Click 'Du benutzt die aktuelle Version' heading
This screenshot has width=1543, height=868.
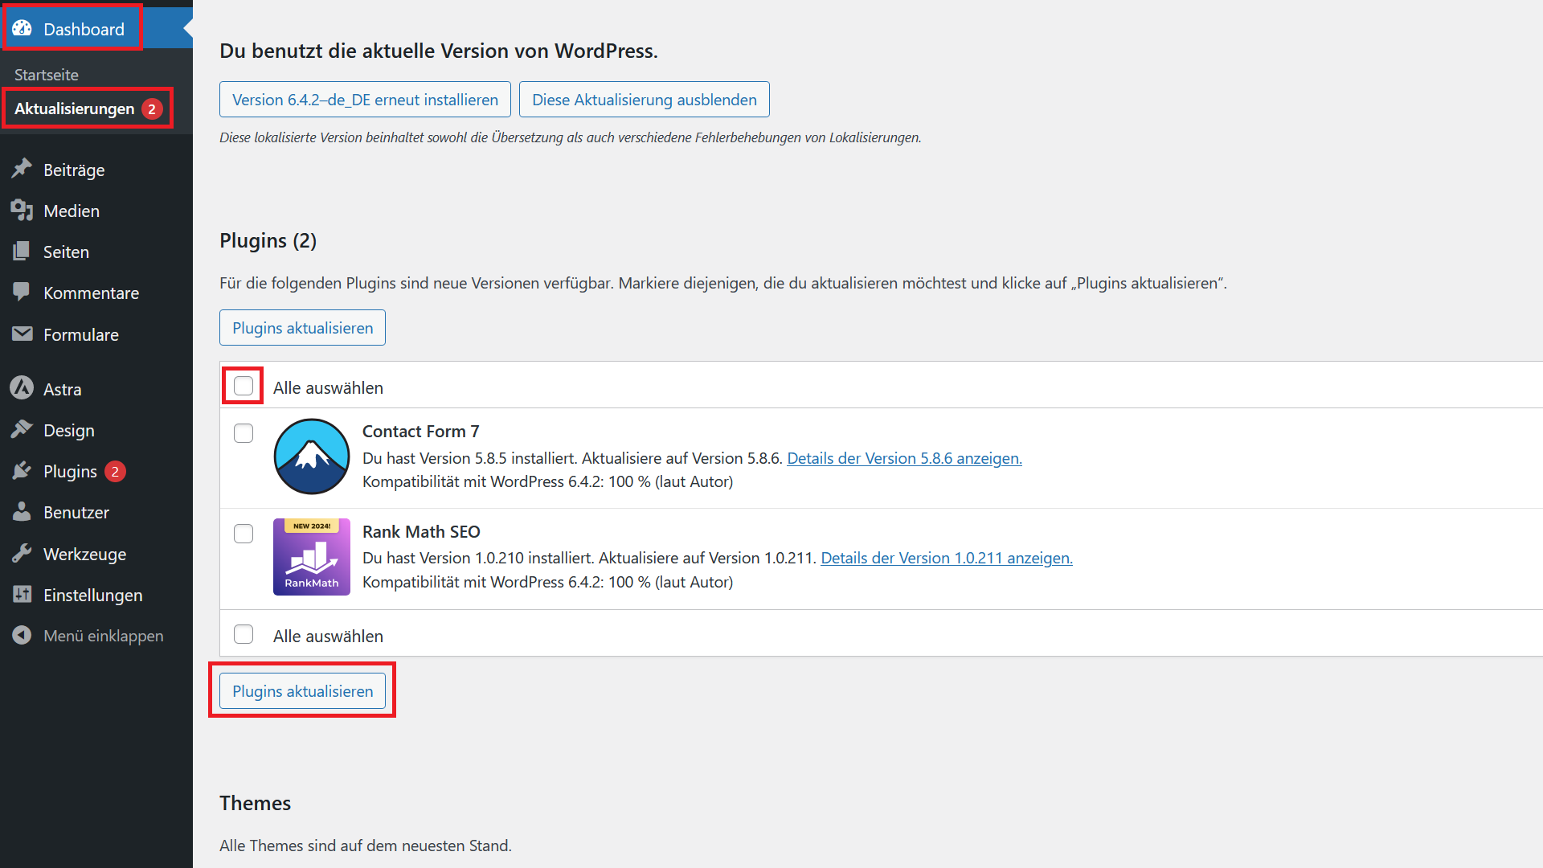coord(439,51)
